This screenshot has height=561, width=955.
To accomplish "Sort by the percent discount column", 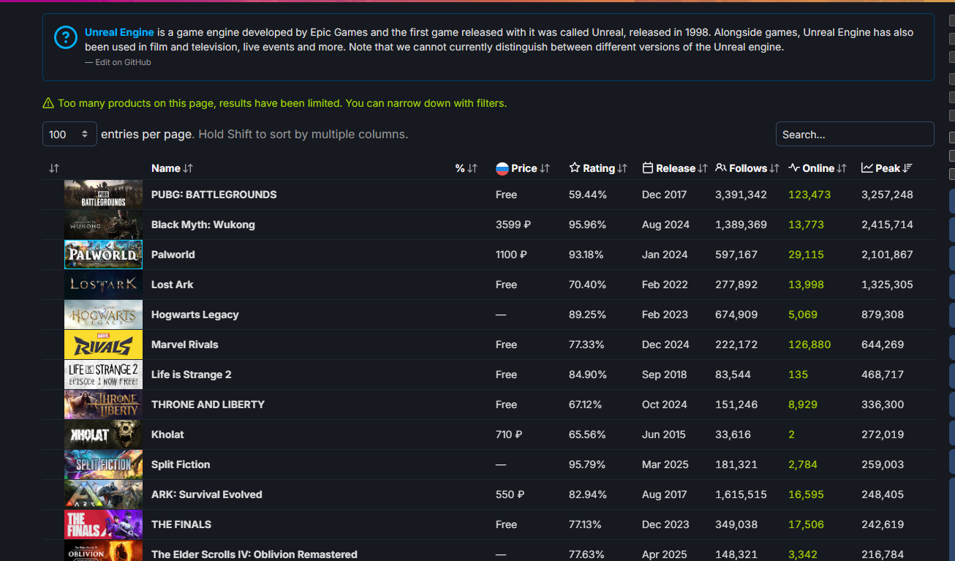I will coord(466,168).
